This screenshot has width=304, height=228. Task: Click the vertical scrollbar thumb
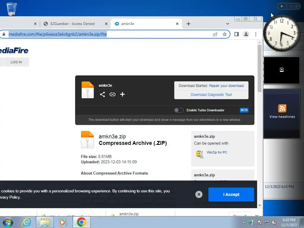(x=259, y=69)
